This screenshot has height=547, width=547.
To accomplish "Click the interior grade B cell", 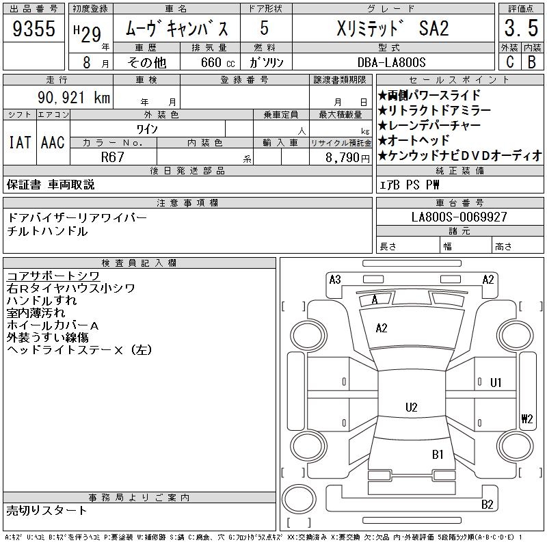I will [531, 62].
